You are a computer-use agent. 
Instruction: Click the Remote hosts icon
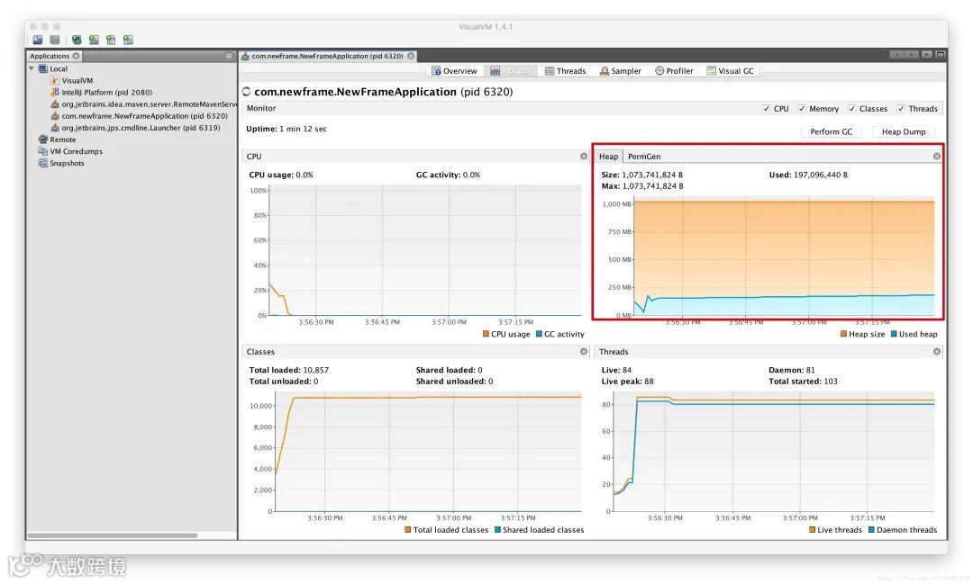pyautogui.click(x=43, y=139)
